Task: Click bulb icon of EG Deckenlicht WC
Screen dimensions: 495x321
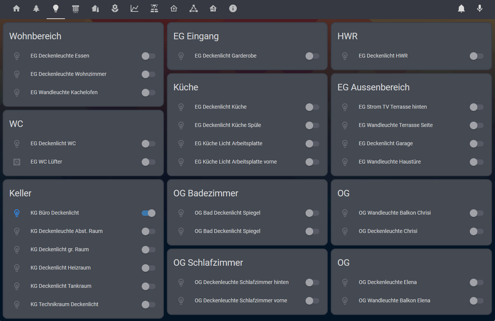Action: tap(17, 144)
